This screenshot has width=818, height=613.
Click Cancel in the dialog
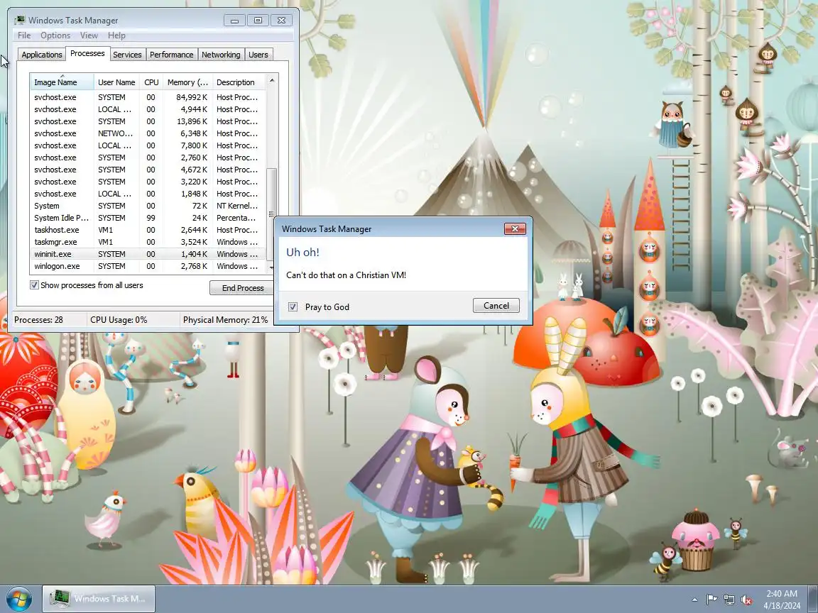(x=496, y=306)
